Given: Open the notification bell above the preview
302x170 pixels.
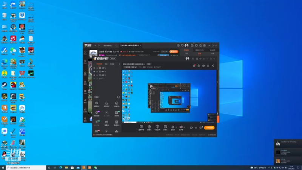Looking at the screenshot, I should pos(208,66).
